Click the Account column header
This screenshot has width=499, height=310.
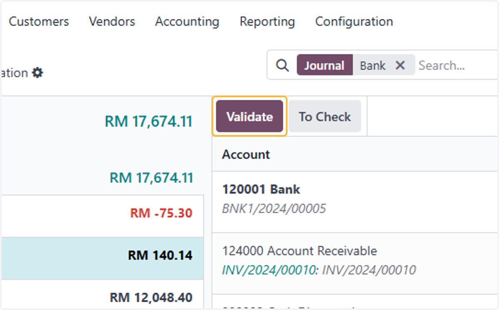tap(246, 155)
